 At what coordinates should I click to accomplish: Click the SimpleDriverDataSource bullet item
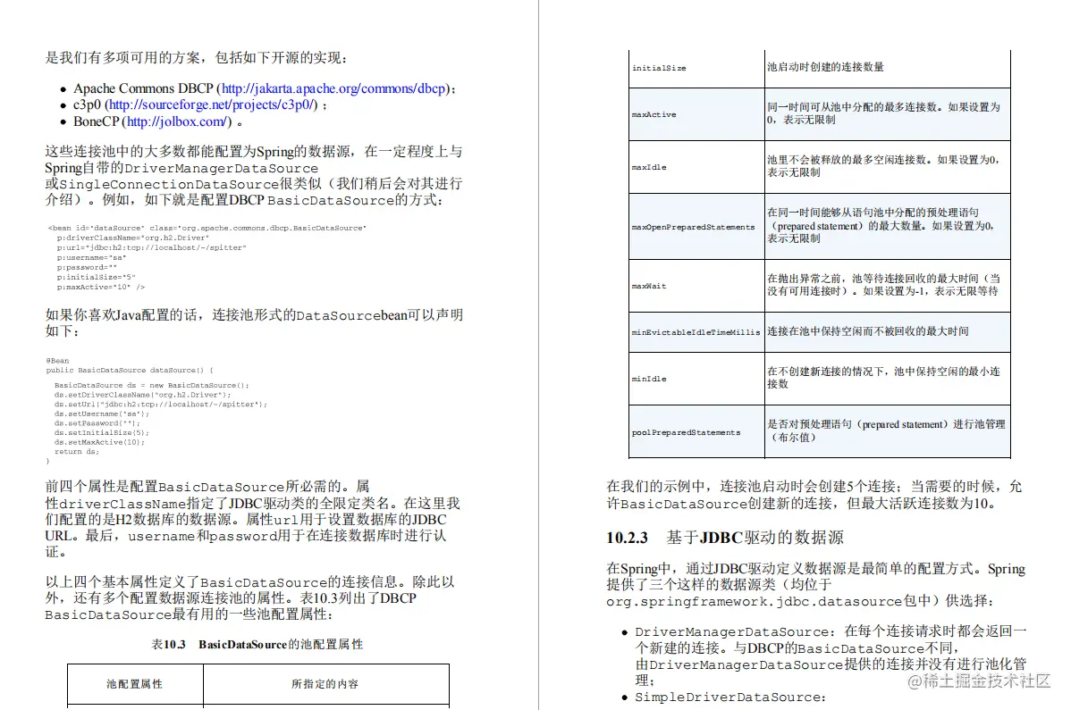click(730, 697)
